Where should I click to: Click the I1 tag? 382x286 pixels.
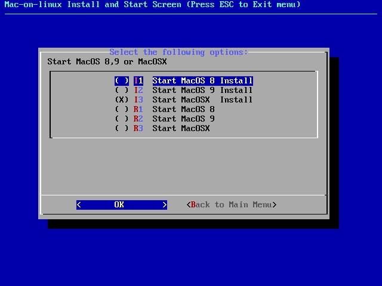tap(138, 81)
